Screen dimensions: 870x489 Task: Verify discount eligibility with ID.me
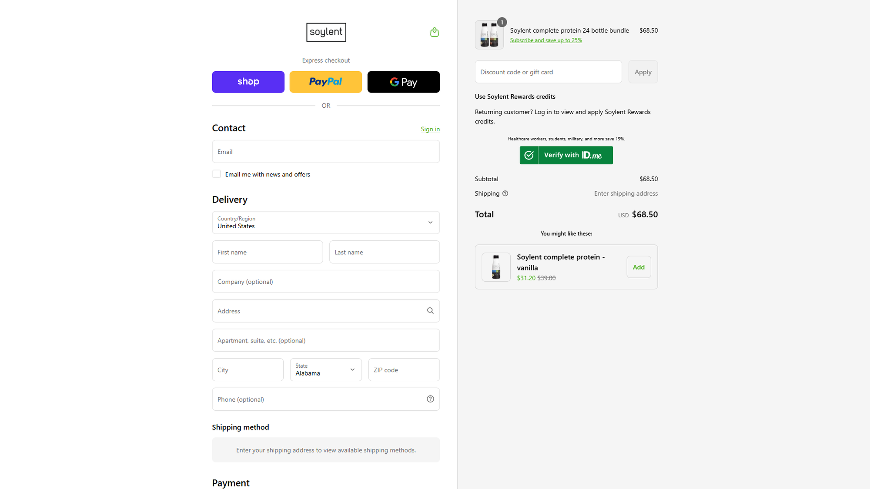point(566,155)
